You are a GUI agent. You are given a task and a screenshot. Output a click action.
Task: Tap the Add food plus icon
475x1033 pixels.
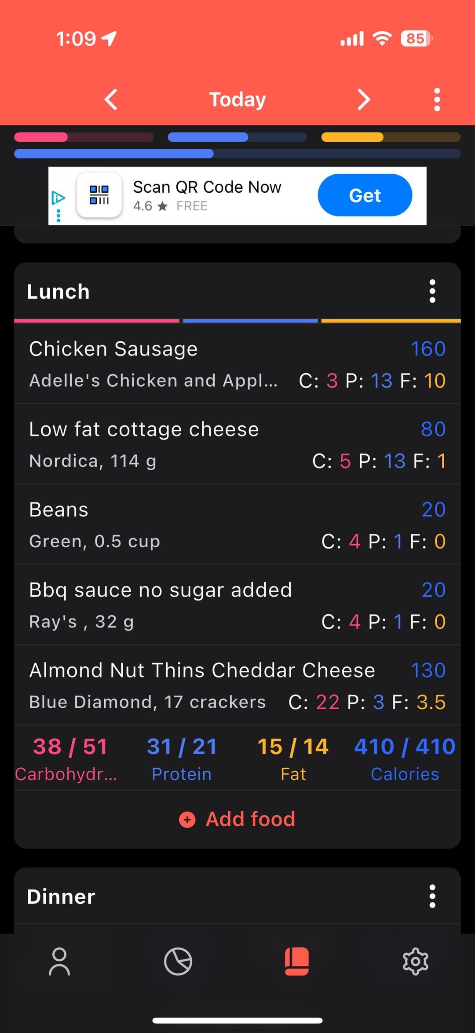(x=187, y=820)
